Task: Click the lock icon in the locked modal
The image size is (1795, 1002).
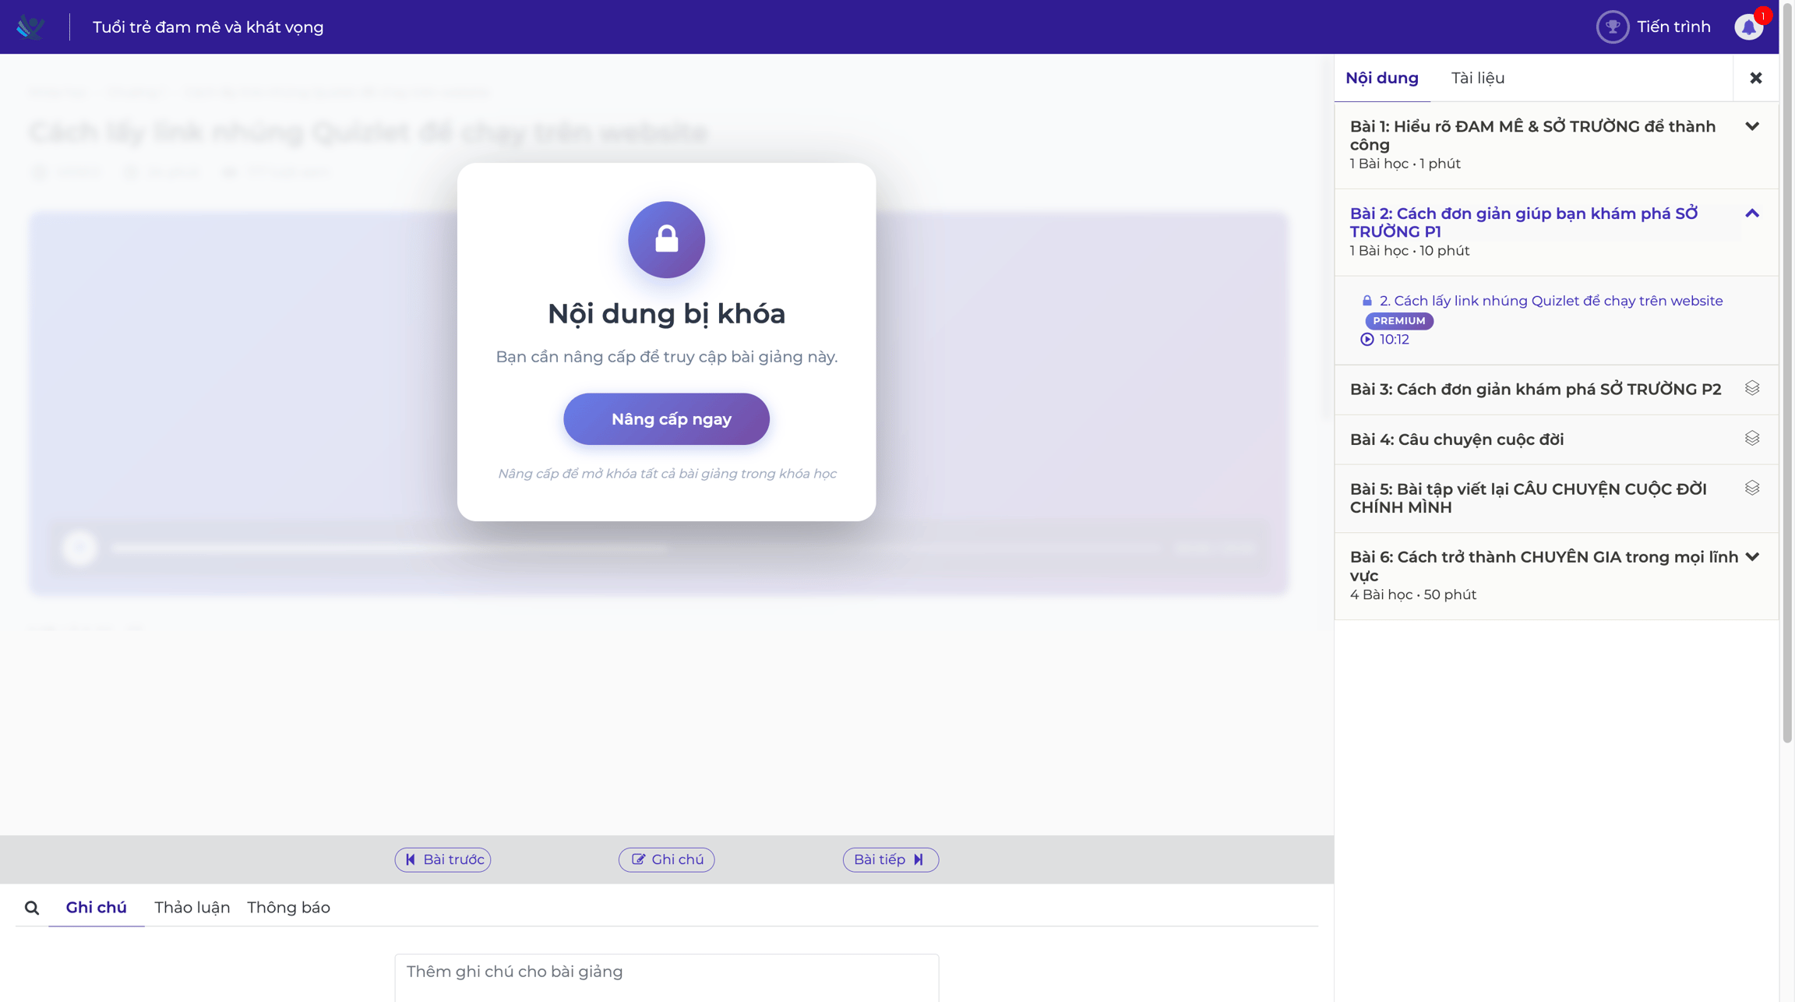Action: 666,240
